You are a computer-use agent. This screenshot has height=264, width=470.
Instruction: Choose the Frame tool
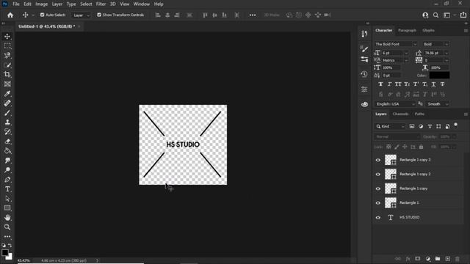pos(7,84)
